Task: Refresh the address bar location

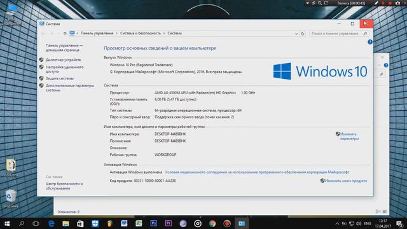Action: click(x=303, y=34)
